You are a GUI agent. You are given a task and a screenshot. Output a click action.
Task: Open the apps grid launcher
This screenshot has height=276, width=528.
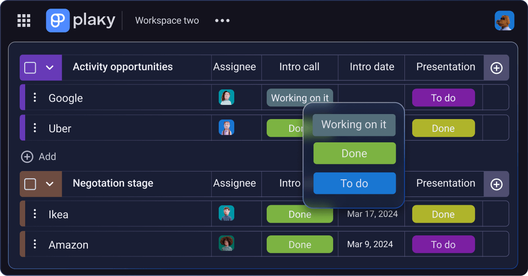(x=23, y=20)
